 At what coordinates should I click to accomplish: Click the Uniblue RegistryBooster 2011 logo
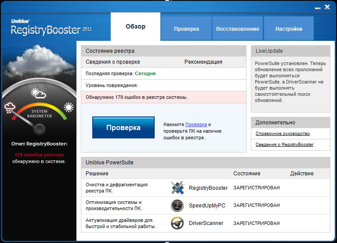[46, 28]
